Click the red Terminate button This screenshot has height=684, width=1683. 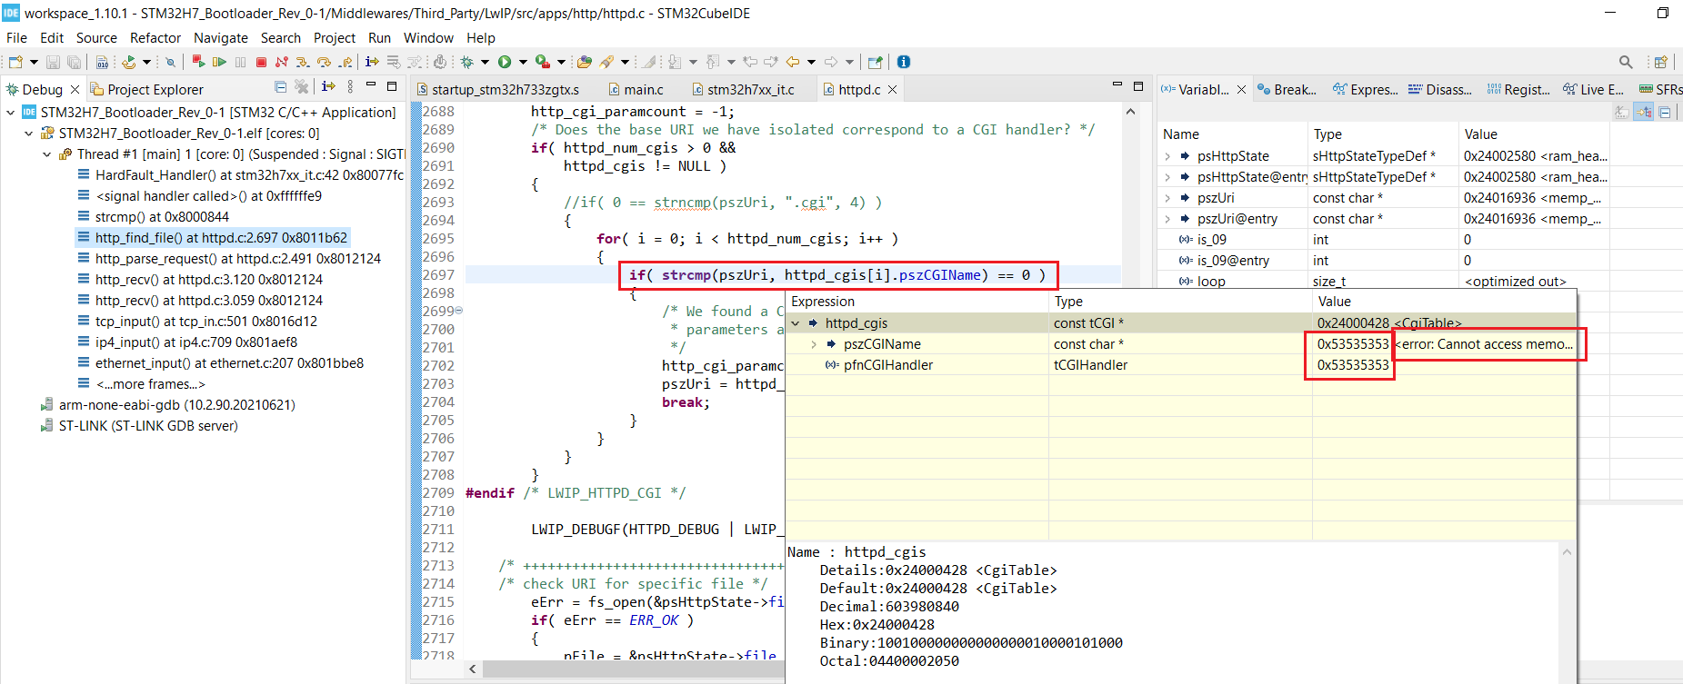261,62
